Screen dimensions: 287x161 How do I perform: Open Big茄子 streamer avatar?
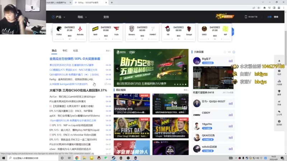tap(197, 61)
